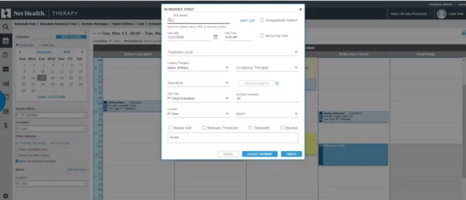The width and height of the screenshot is (466, 200).
Task: Disable Show unavailable providers filter
Action: (x=17, y=161)
